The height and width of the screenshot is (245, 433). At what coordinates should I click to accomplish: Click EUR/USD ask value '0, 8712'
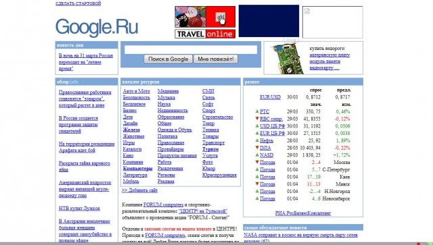point(313,97)
